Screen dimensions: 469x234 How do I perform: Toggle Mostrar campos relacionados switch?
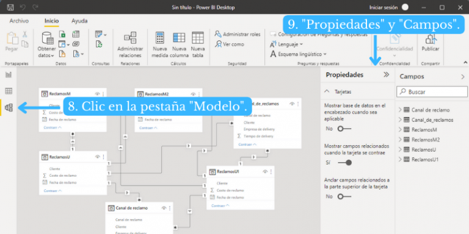click(344, 163)
